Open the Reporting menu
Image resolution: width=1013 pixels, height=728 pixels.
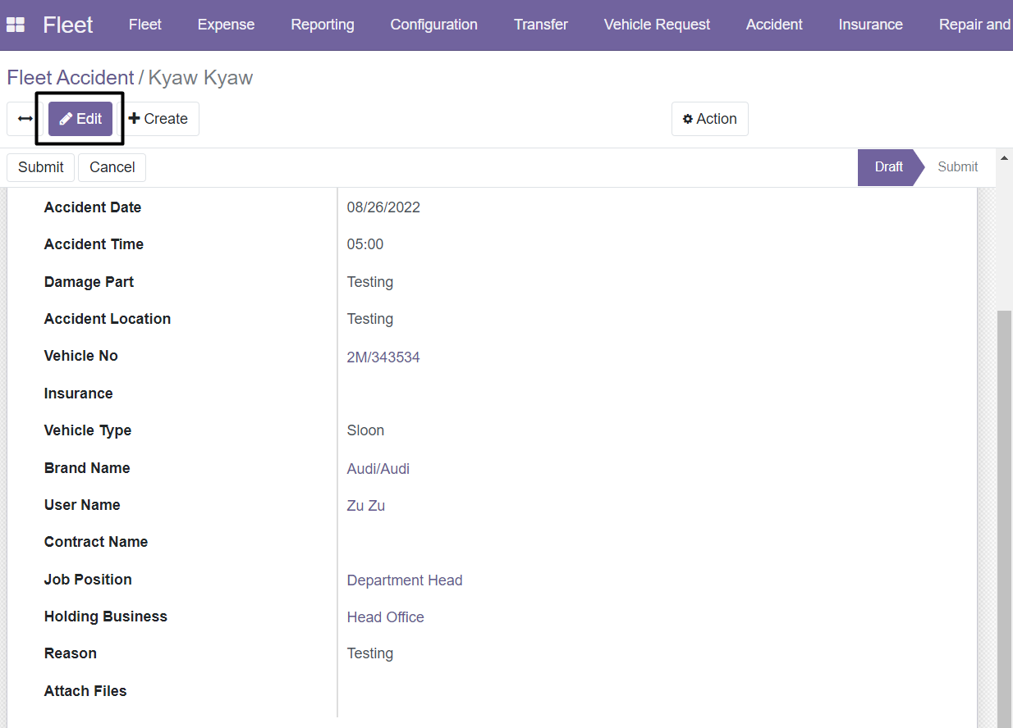(x=323, y=25)
